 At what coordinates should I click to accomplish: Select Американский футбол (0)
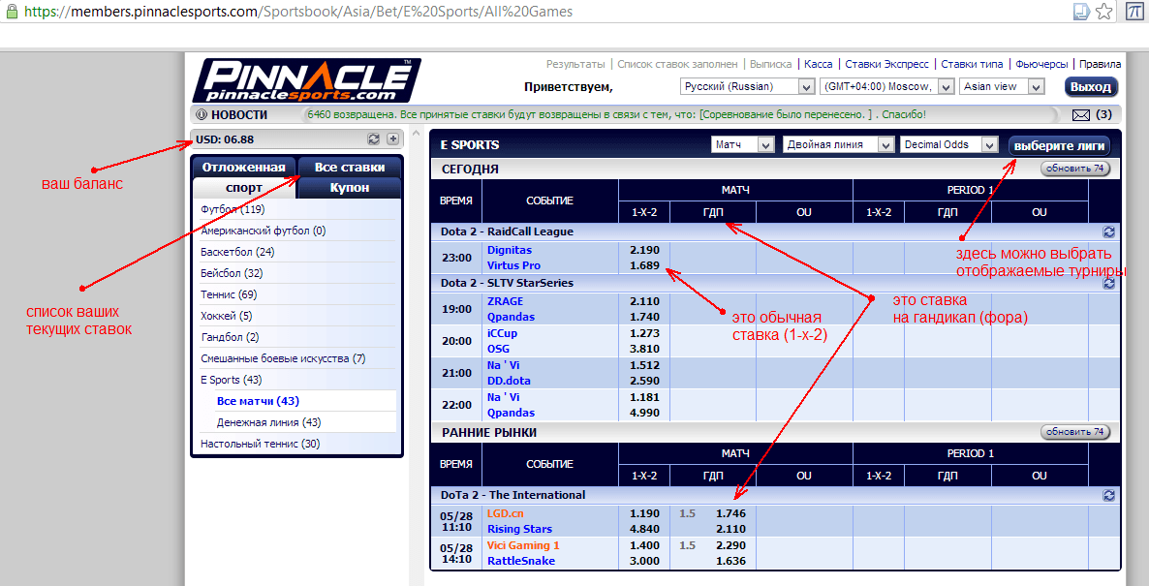pos(264,231)
